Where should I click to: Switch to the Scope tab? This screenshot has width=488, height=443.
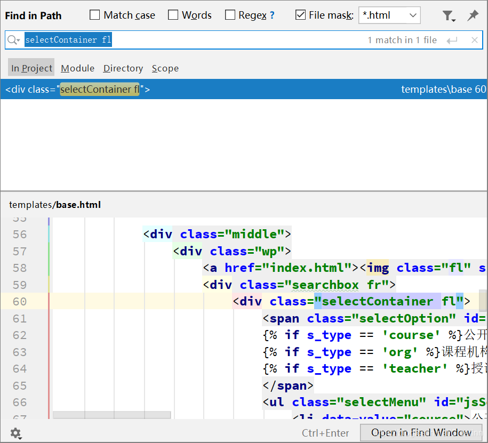point(165,68)
